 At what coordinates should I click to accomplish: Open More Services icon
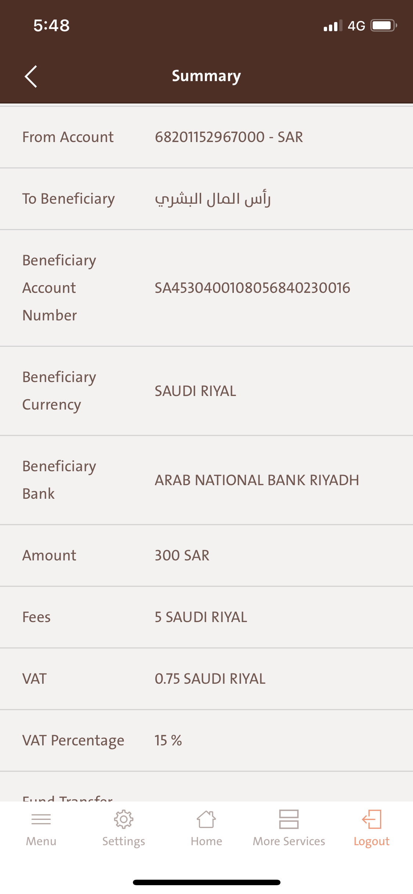289,819
